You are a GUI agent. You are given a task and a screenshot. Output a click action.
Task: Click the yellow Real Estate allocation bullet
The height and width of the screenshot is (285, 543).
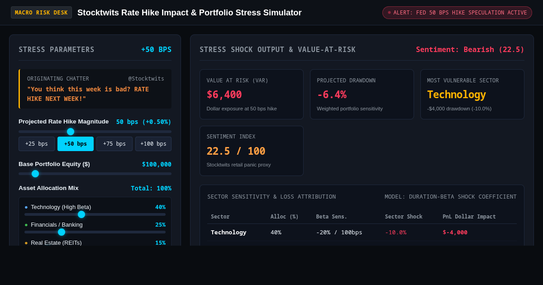(26, 243)
